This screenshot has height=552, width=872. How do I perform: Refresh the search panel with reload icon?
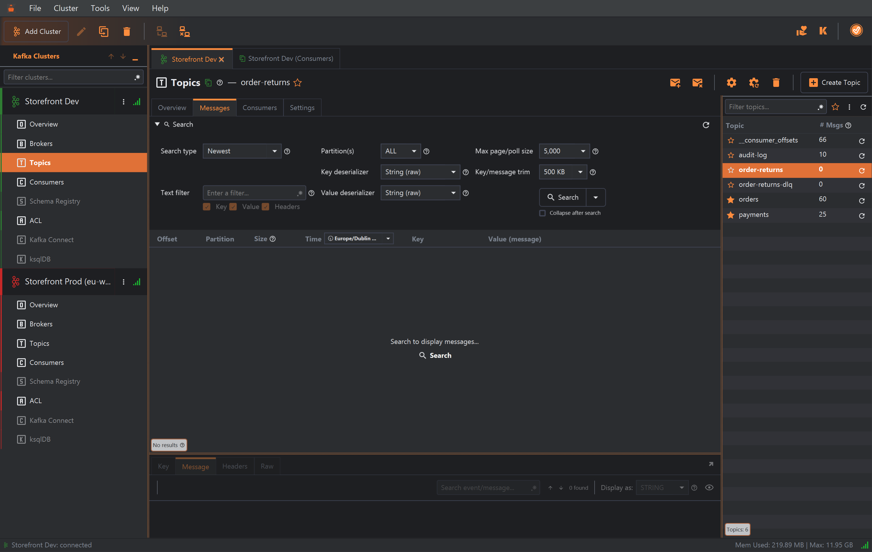coord(706,125)
